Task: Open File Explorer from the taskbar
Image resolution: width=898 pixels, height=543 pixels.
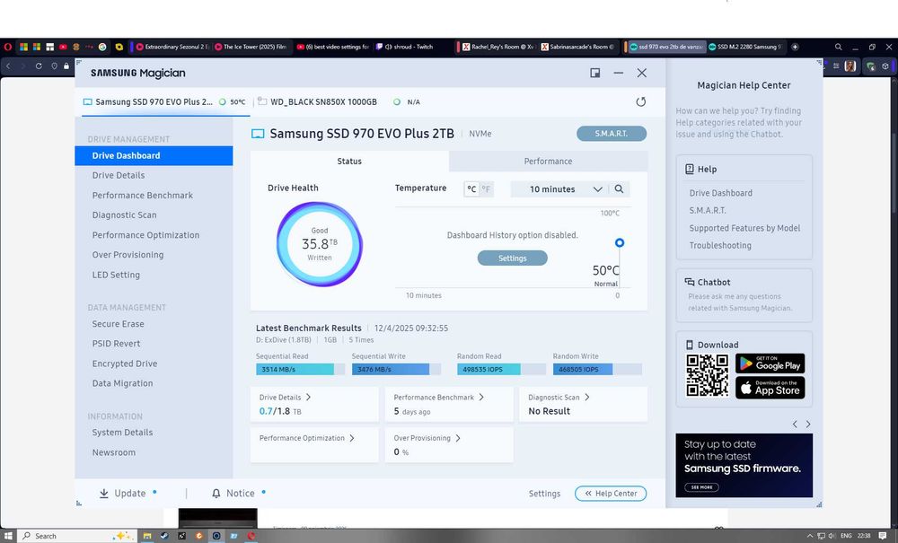Action: point(147,536)
